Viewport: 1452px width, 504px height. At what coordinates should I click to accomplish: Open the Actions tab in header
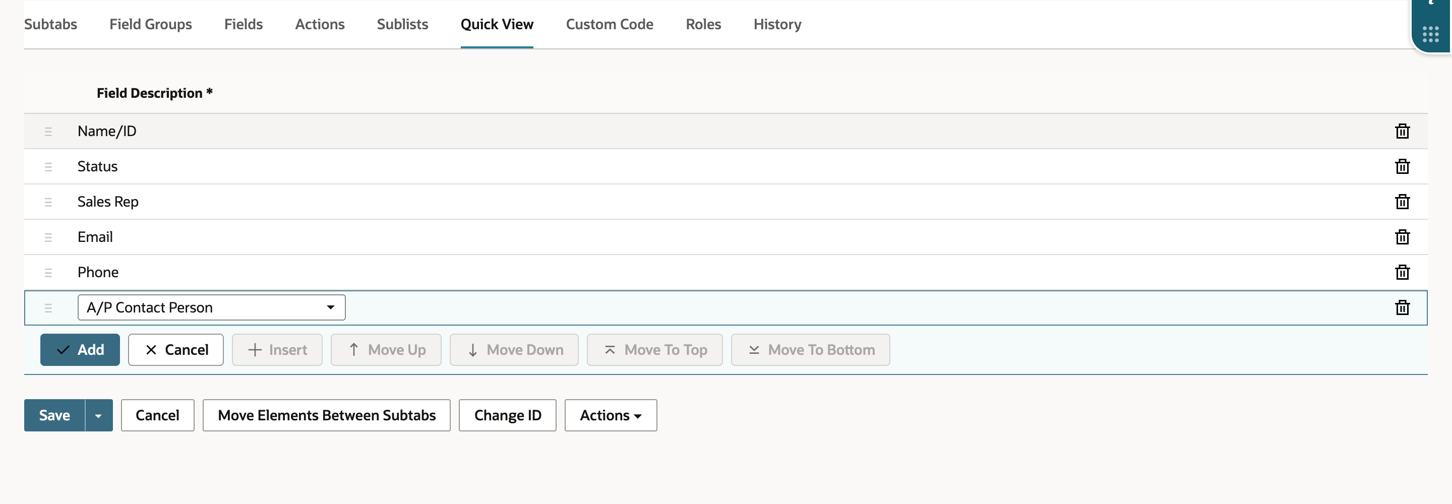tap(320, 24)
